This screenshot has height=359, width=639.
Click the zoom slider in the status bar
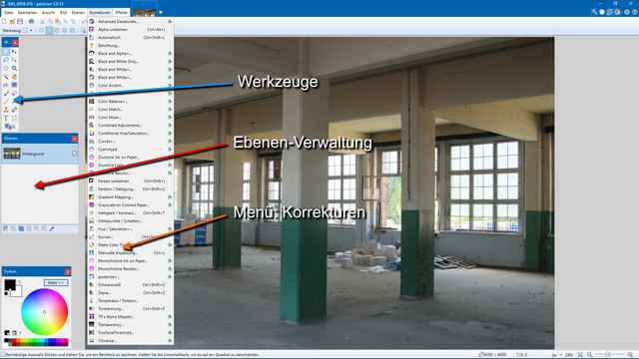point(607,355)
